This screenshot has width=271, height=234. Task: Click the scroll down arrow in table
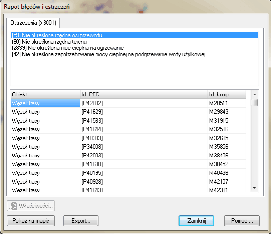tap(255, 188)
